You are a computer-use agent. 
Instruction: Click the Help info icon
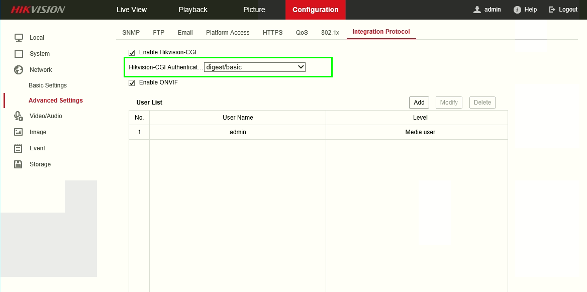click(x=517, y=10)
